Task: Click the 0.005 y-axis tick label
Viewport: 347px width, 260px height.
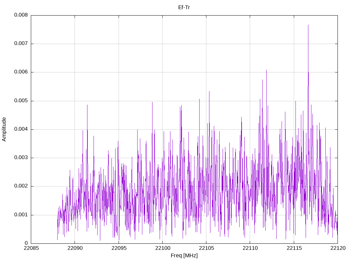Action: coord(21,101)
